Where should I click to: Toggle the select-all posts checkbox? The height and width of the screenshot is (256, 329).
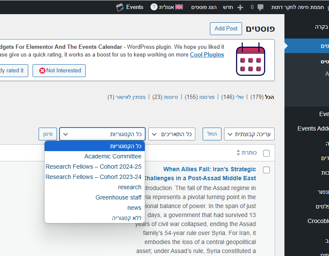pos(266,153)
